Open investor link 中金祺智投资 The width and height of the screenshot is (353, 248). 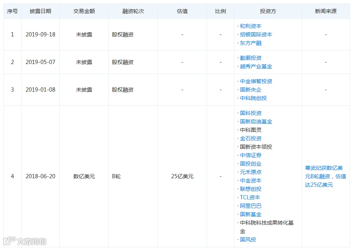point(256,81)
